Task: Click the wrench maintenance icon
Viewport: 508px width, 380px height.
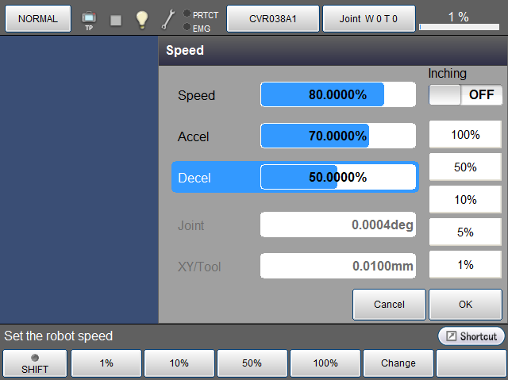Action: [x=167, y=19]
